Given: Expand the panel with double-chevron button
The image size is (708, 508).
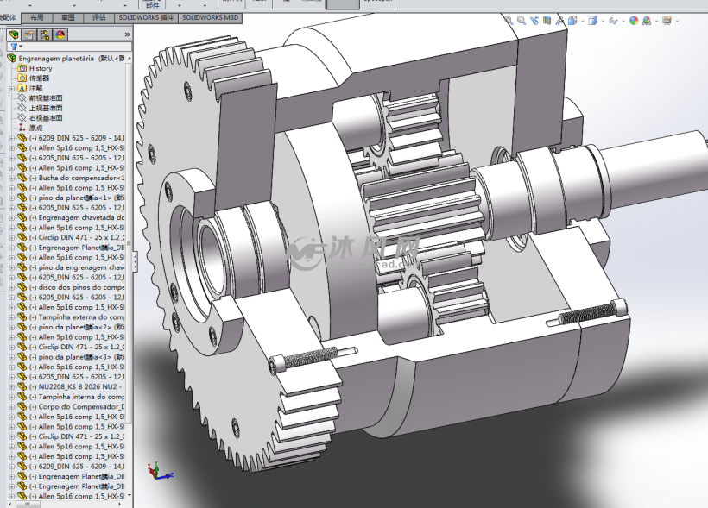Looking at the screenshot, I should (127, 34).
